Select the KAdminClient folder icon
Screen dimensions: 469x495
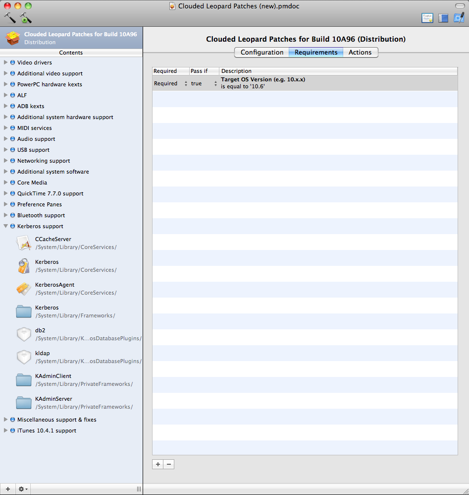click(24, 380)
